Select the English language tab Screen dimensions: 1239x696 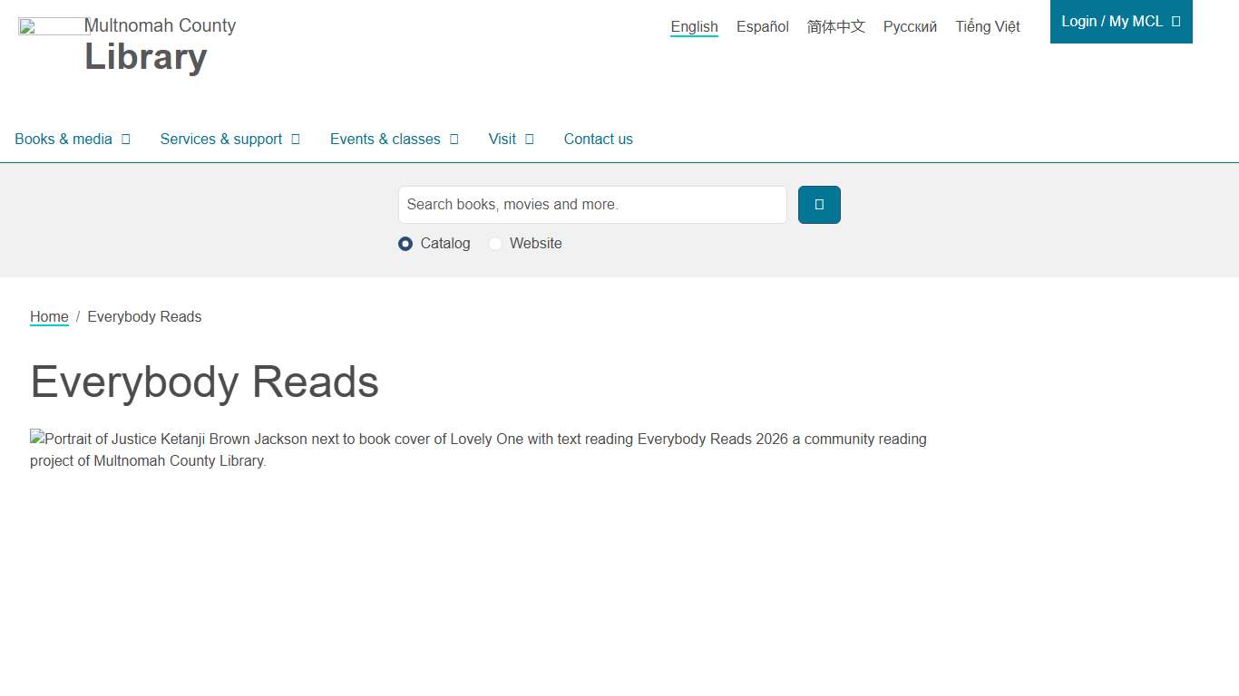(694, 26)
